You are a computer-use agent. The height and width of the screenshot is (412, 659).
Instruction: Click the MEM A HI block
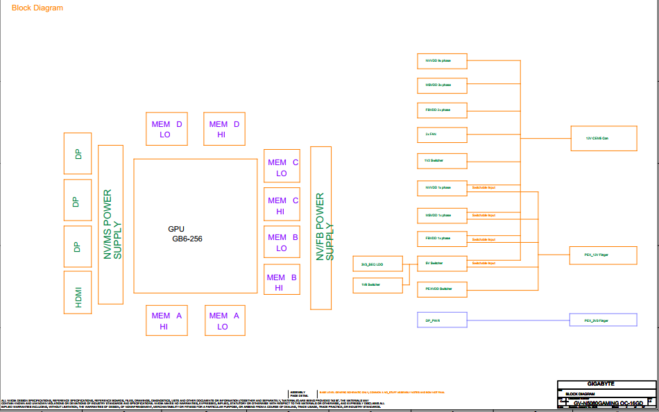[x=166, y=320]
